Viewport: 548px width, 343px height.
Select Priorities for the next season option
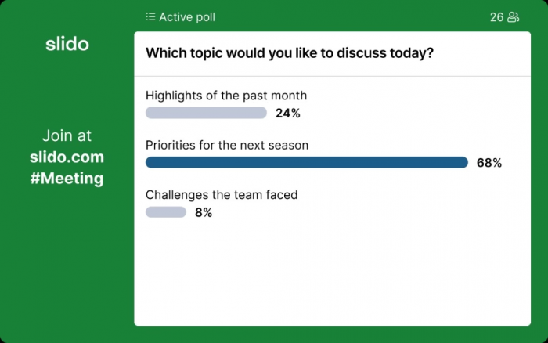(x=227, y=145)
